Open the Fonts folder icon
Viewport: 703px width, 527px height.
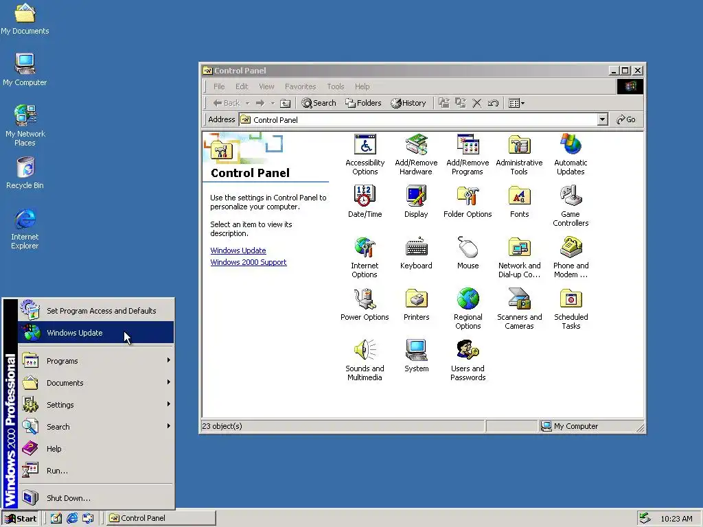click(519, 202)
